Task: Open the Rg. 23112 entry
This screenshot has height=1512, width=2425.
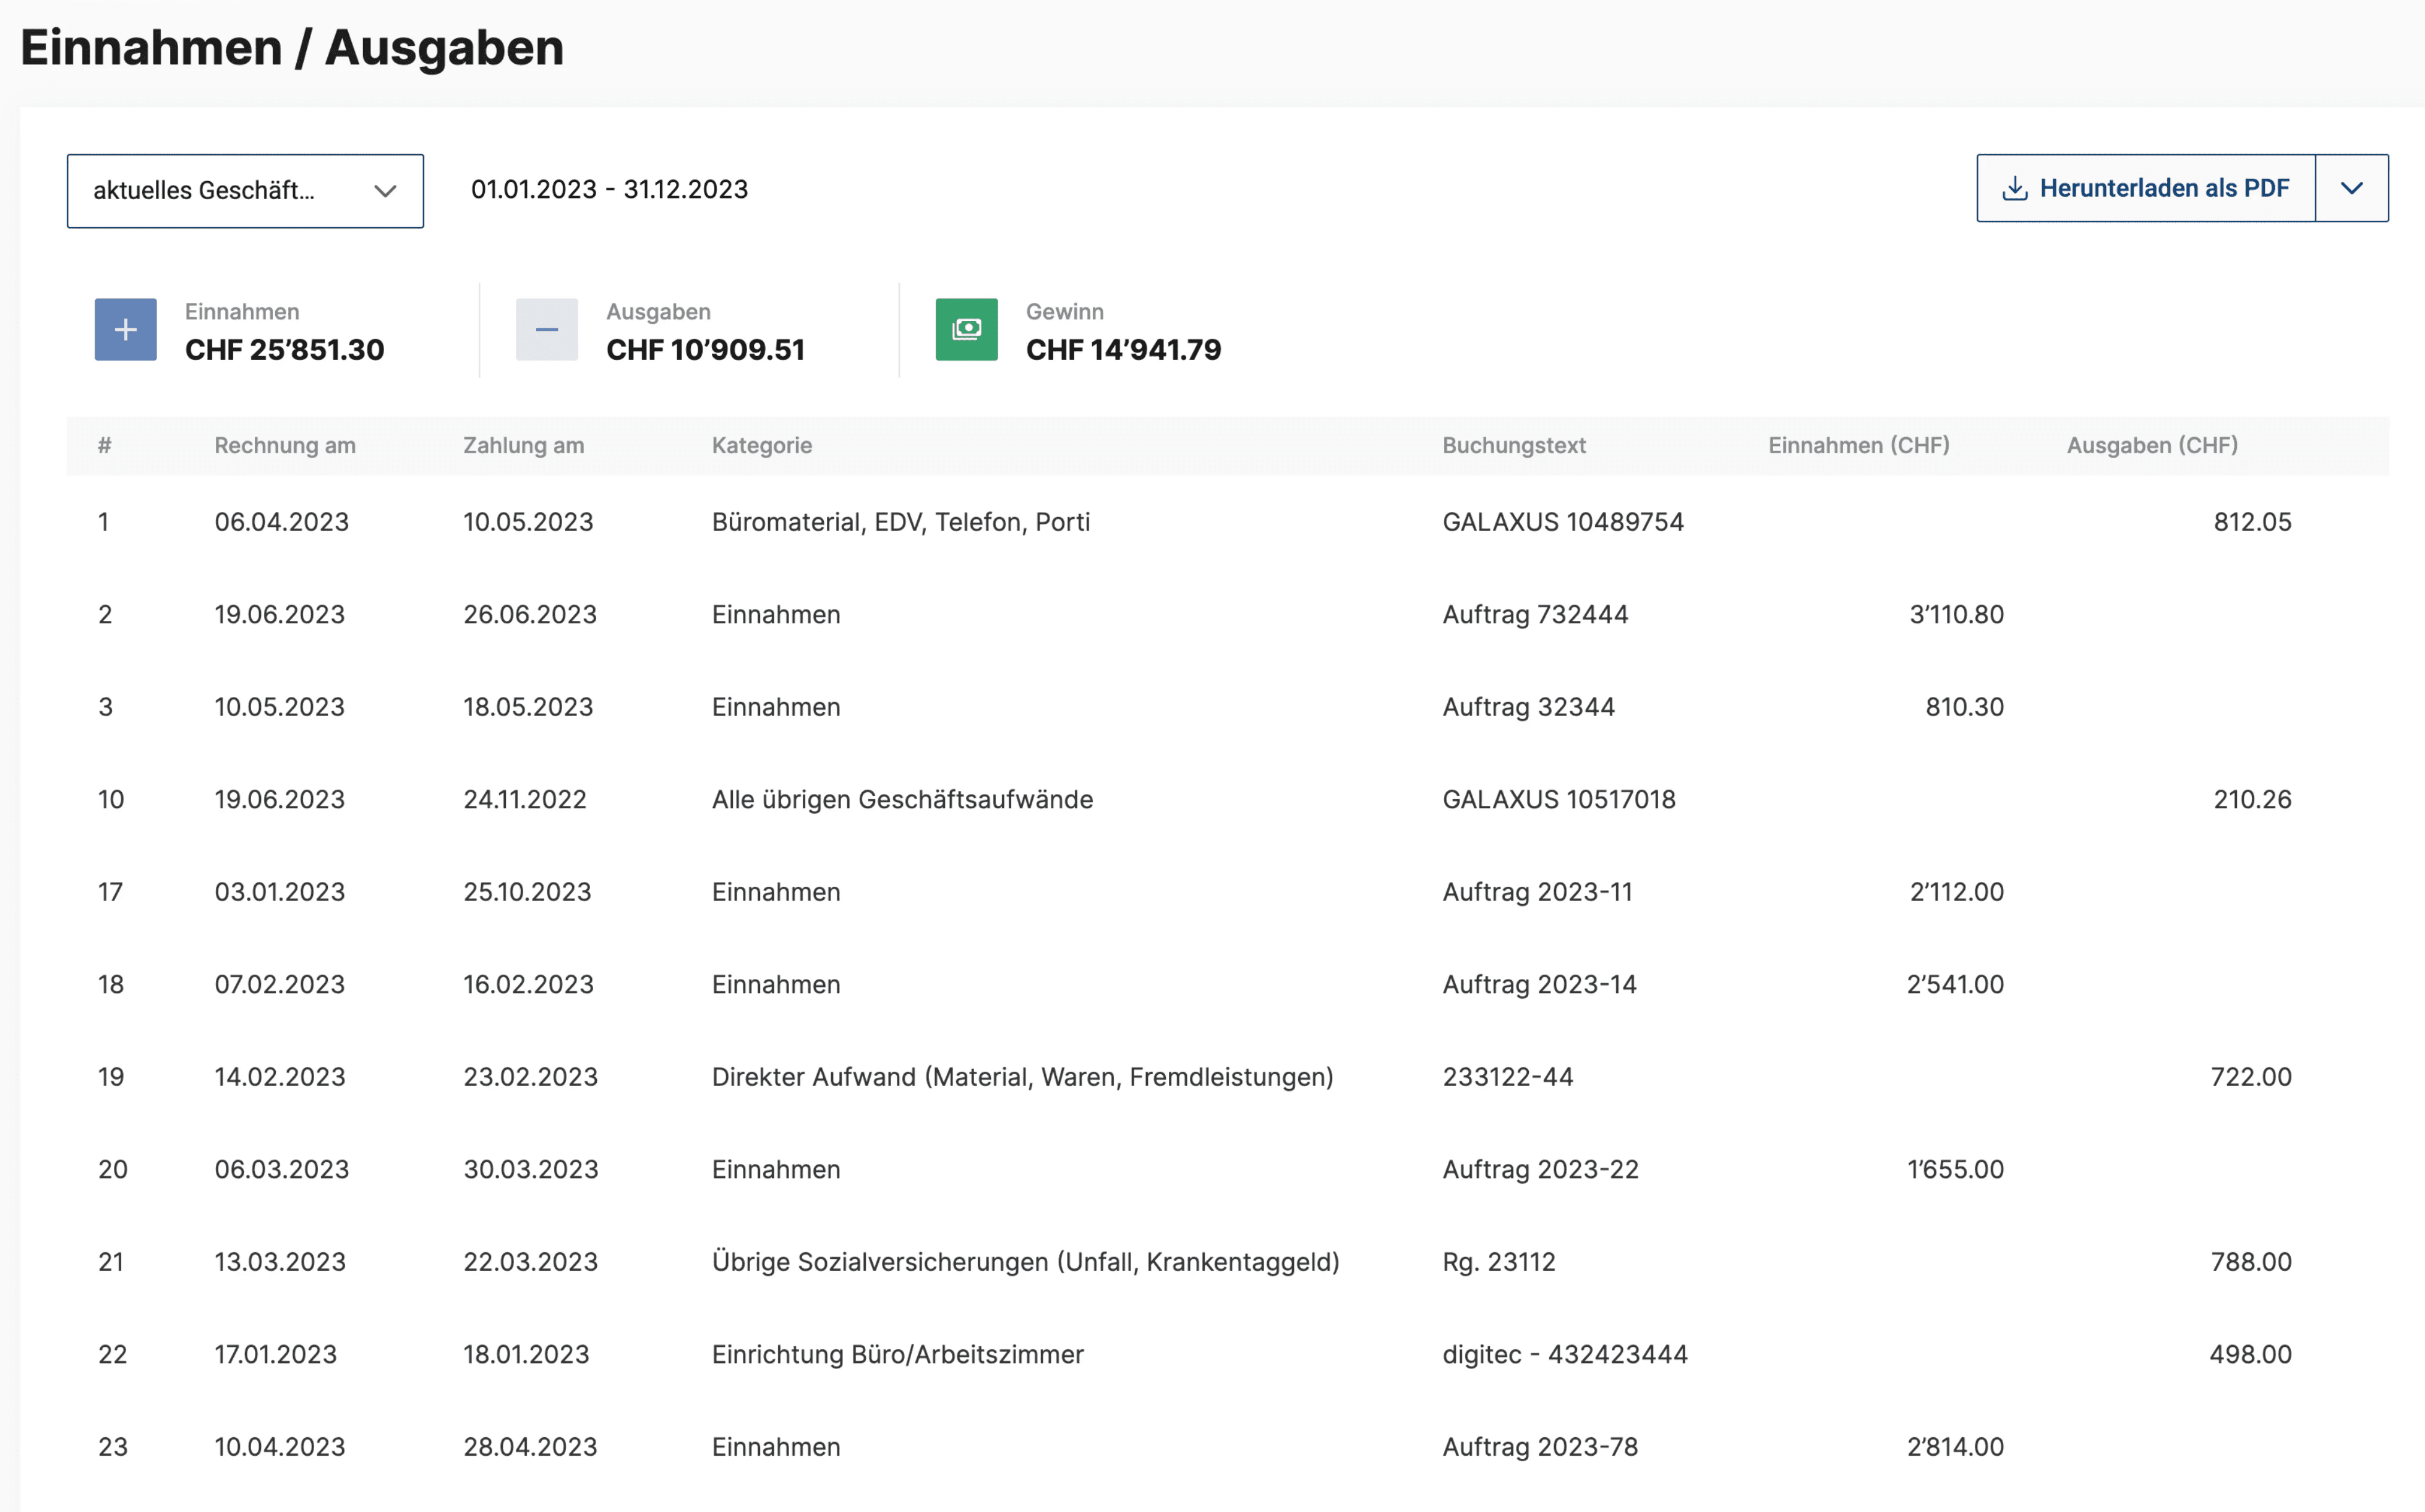Action: pos(1498,1262)
